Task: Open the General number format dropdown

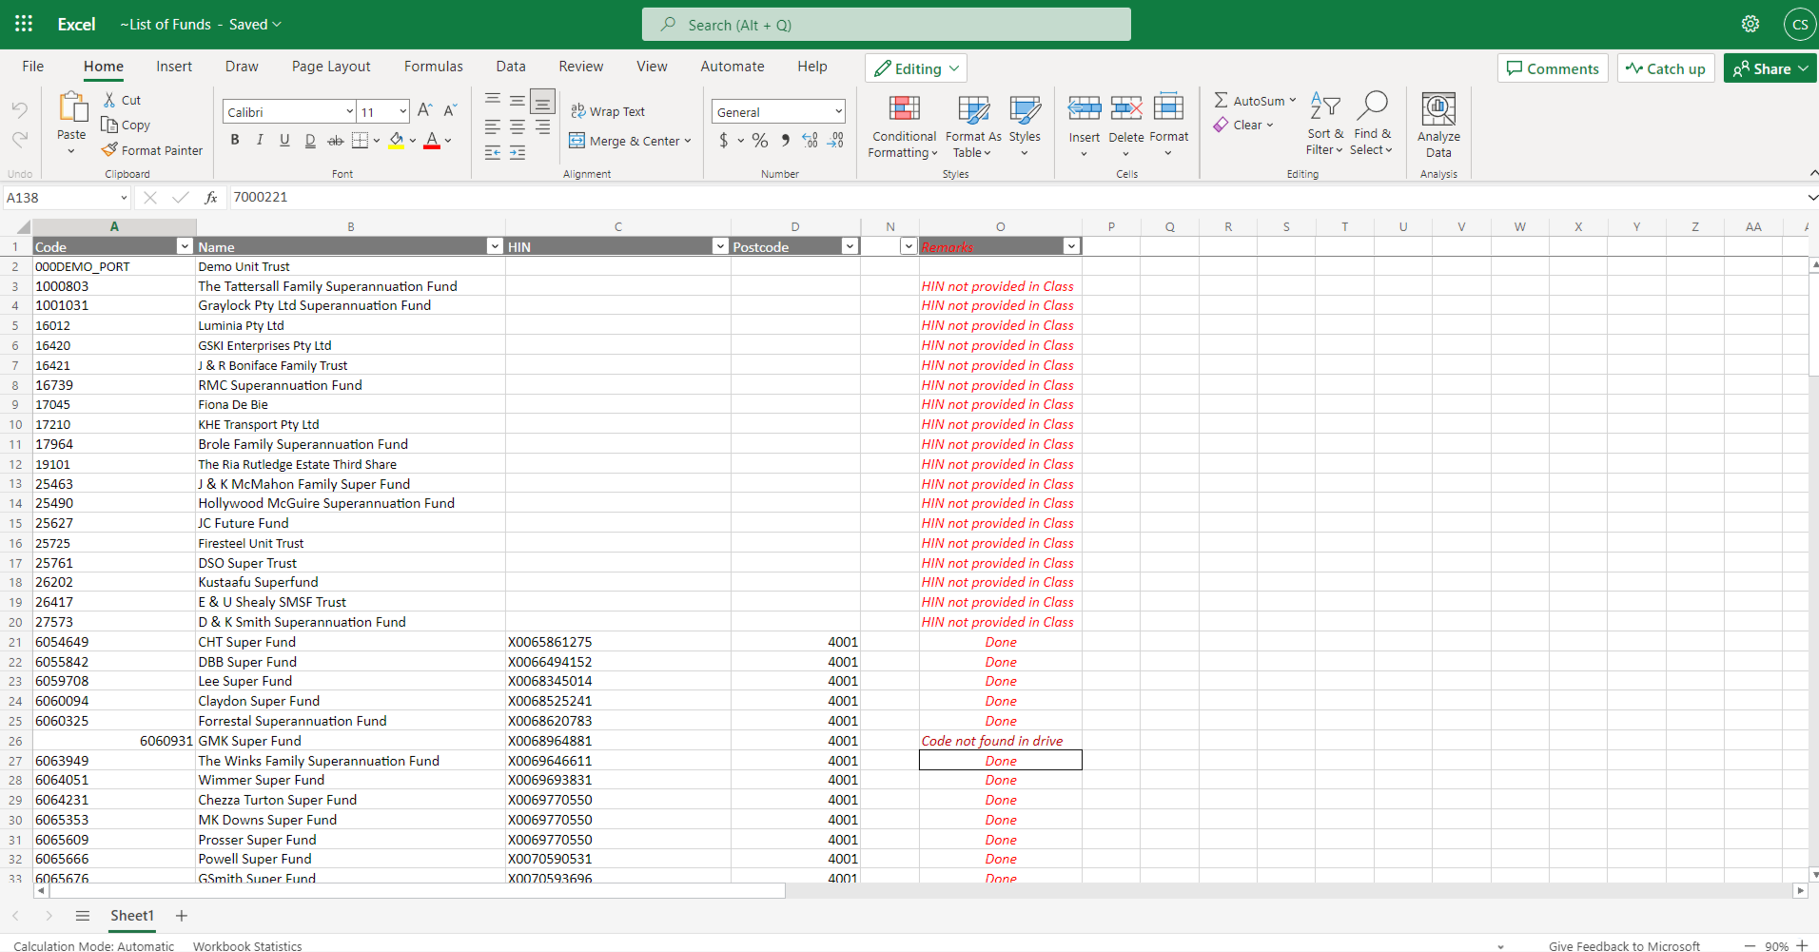Action: point(837,112)
